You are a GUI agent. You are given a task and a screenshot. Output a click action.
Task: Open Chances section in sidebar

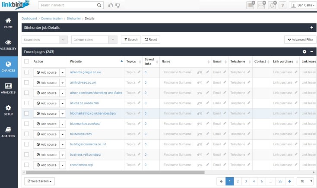8,67
